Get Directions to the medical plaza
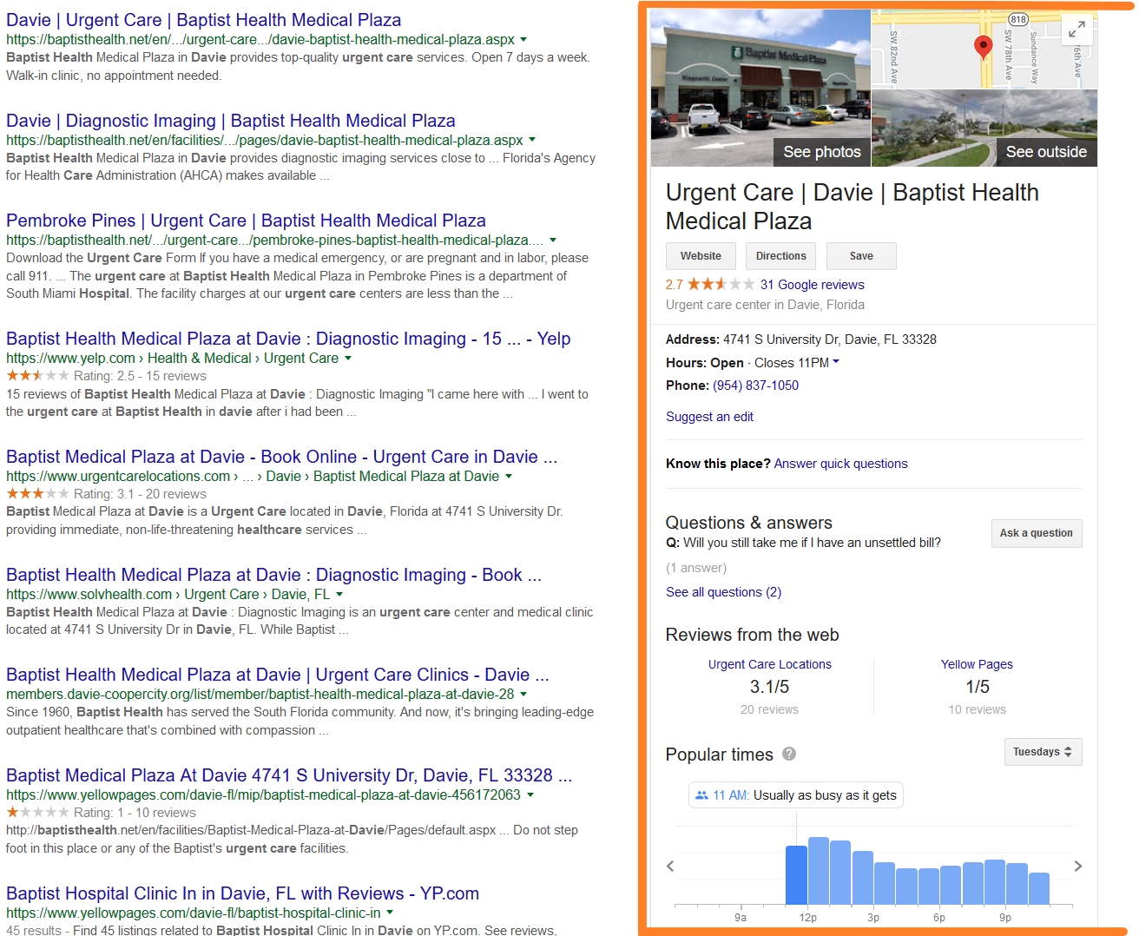Image resolution: width=1139 pixels, height=936 pixels. (x=780, y=256)
